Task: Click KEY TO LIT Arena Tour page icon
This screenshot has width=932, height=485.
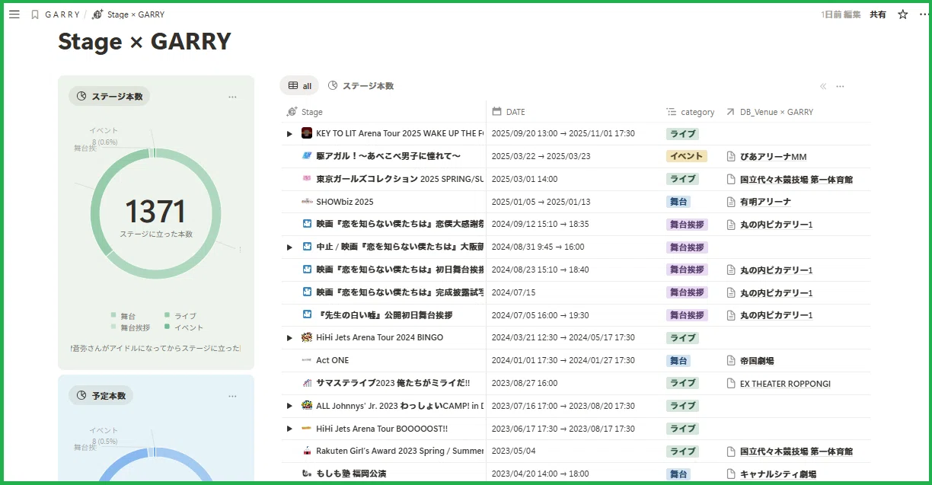Action: coord(307,133)
